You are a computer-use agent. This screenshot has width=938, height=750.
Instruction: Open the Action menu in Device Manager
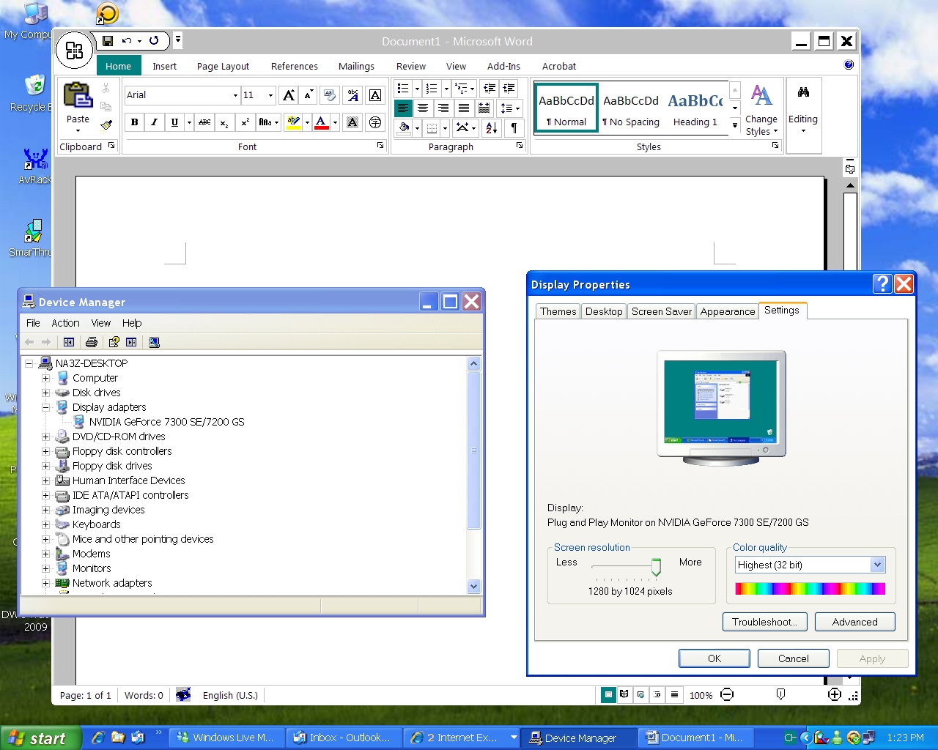(65, 323)
